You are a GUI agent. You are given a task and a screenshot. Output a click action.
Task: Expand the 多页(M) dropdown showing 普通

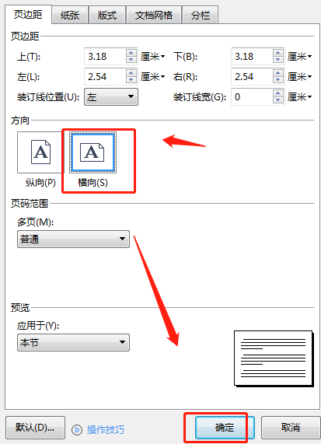pyautogui.click(x=73, y=239)
